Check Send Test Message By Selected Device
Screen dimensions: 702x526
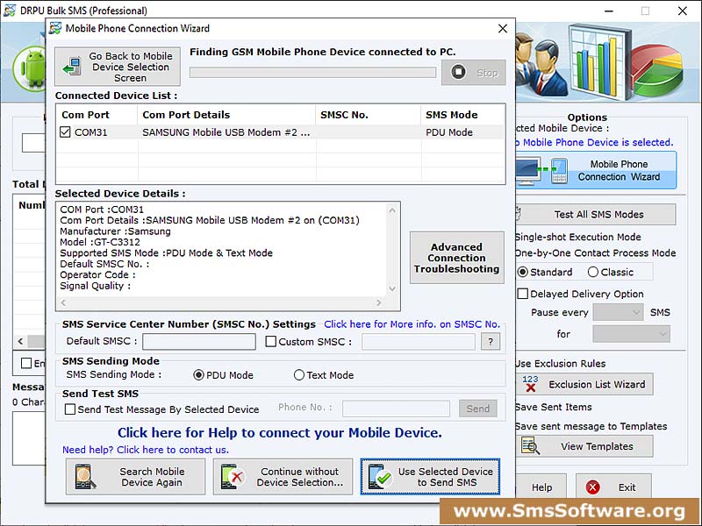[69, 409]
